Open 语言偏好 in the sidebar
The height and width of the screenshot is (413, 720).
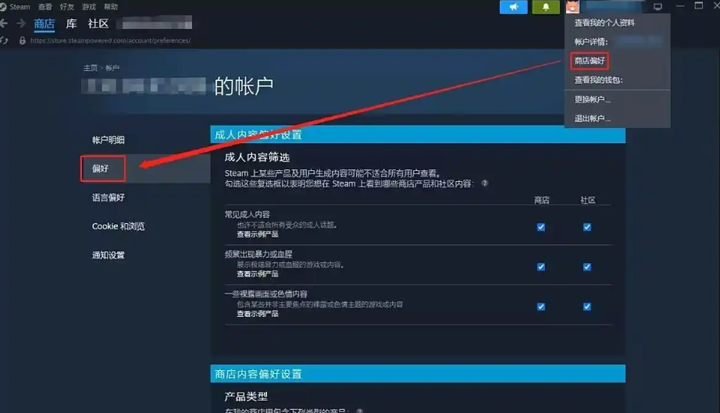pos(109,198)
